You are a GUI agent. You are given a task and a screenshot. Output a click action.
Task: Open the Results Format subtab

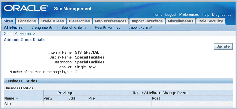click(x=107, y=28)
